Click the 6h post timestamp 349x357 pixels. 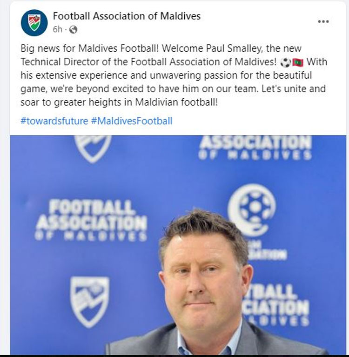[57, 30]
